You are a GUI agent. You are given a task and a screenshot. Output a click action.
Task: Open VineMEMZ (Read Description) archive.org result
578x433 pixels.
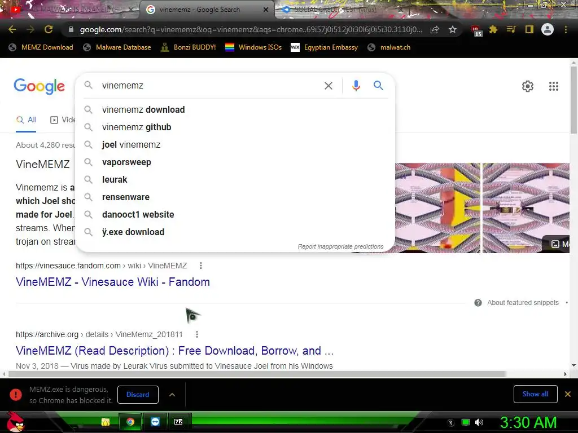pyautogui.click(x=175, y=351)
